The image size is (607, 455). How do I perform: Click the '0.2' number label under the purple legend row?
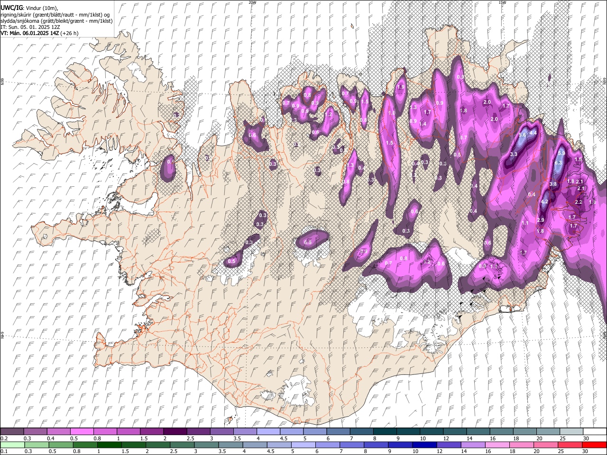[x=4, y=438]
